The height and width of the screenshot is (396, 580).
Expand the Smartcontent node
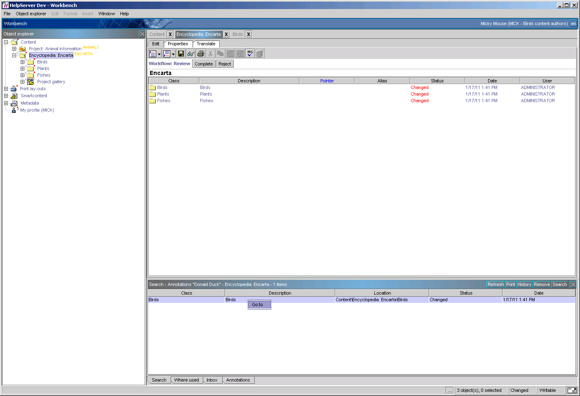point(6,96)
